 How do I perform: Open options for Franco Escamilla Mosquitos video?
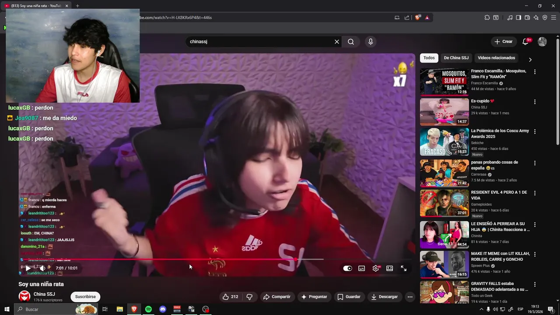(x=535, y=72)
